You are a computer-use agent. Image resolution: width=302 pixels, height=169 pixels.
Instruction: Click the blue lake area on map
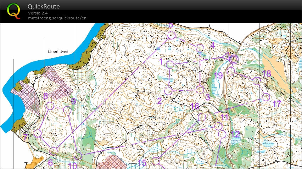point(11,106)
